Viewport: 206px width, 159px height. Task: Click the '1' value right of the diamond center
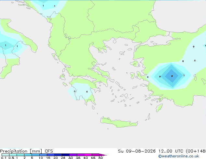(184, 75)
